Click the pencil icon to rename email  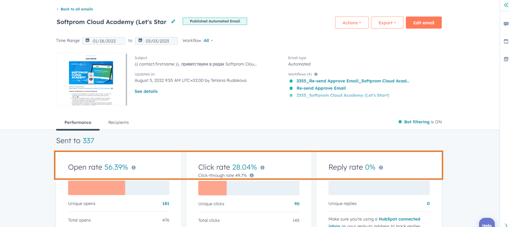point(173,21)
